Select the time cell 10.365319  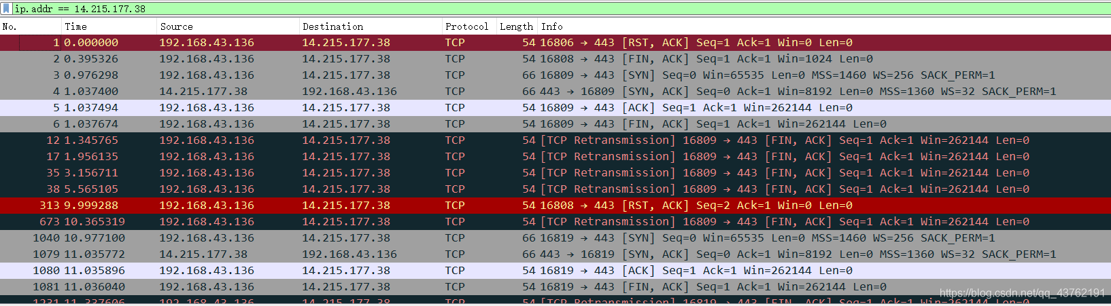click(x=95, y=222)
